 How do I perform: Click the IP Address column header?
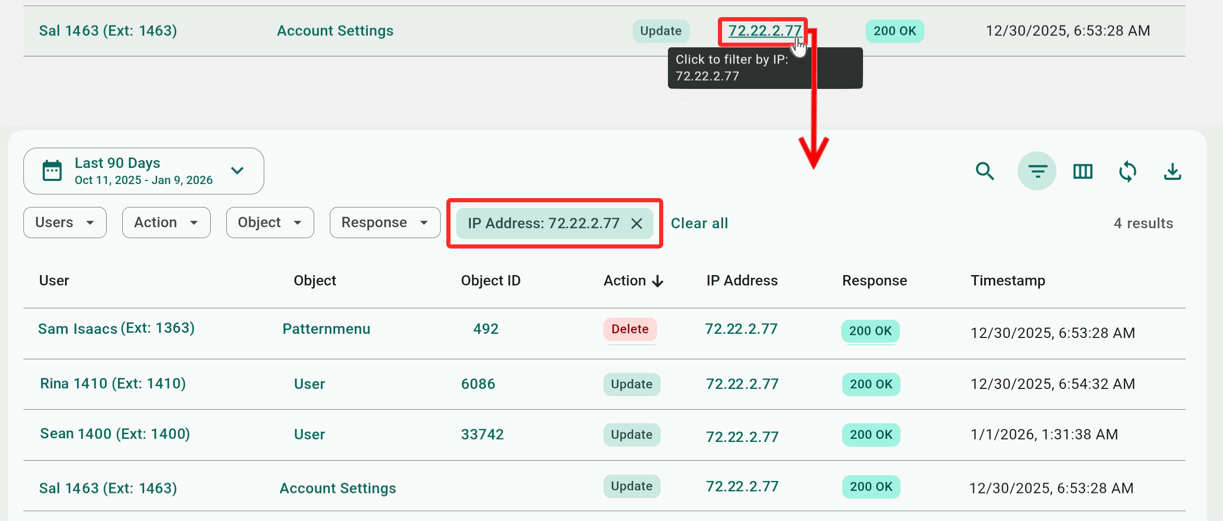[x=742, y=281]
